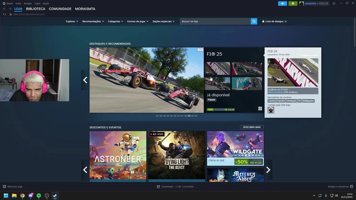Click the moraismta profile avatar

(301, 4)
